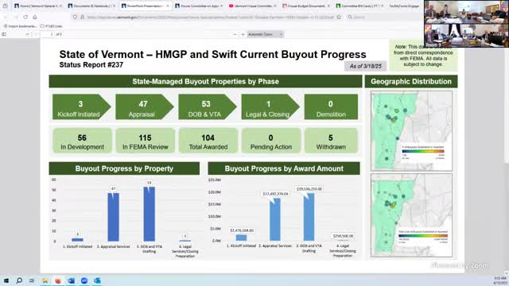Click the bookmark star in the address bar
The image size is (509, 286).
(x=339, y=17)
